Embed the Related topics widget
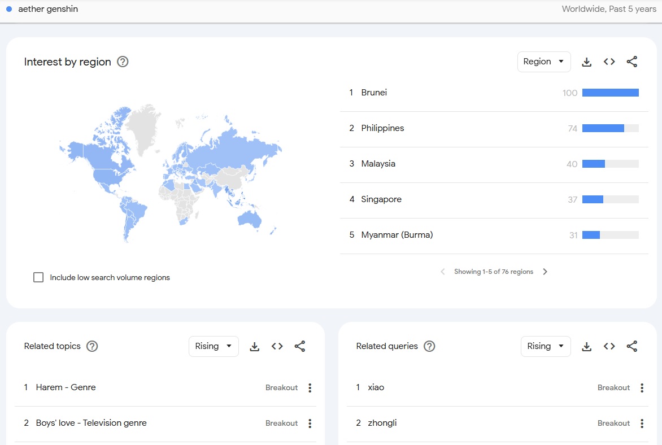This screenshot has width=662, height=445. [277, 346]
